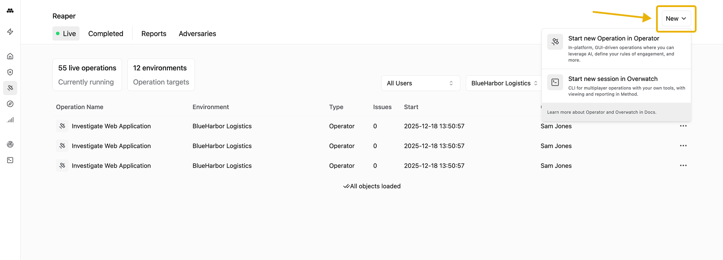Click the shield icon in sidebar
723x260 pixels.
coord(10,72)
